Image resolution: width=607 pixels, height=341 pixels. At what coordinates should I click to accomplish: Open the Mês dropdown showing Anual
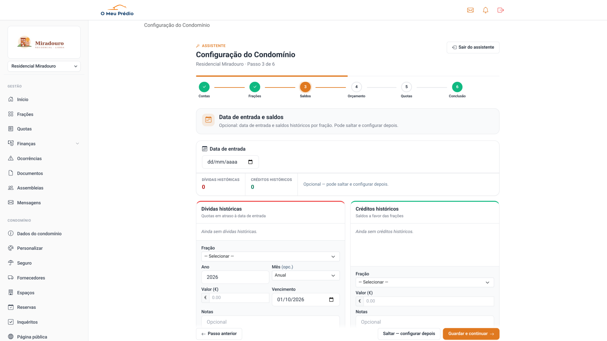click(306, 275)
